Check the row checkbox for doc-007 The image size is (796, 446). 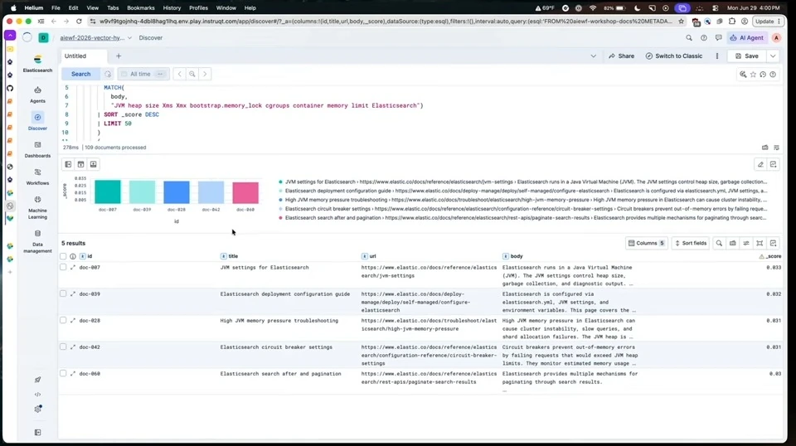click(63, 268)
